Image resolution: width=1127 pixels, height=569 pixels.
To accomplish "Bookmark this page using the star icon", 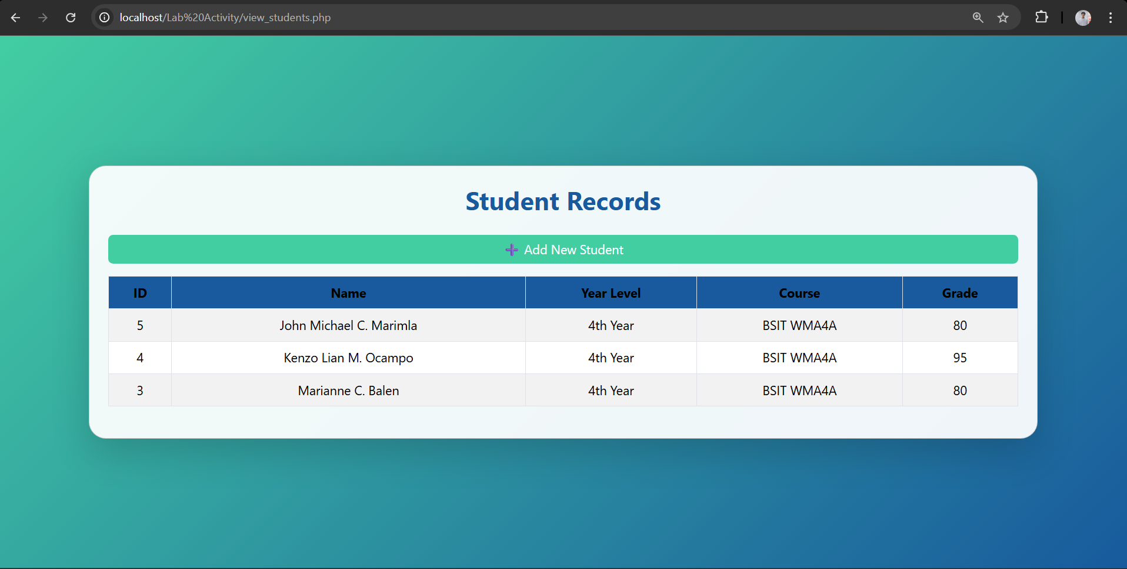I will [x=1003, y=18].
